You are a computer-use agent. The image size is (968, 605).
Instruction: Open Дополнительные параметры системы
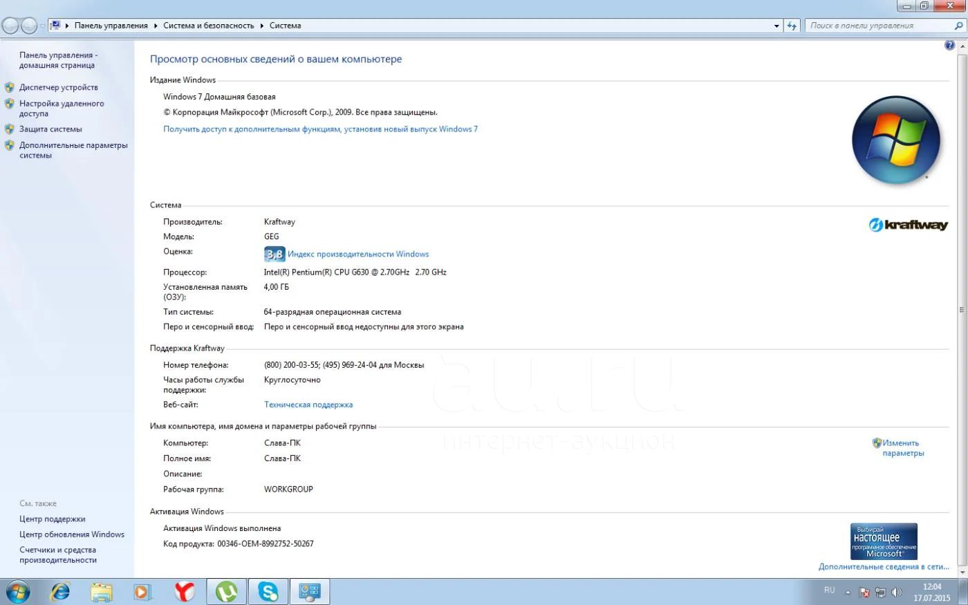tap(73, 150)
